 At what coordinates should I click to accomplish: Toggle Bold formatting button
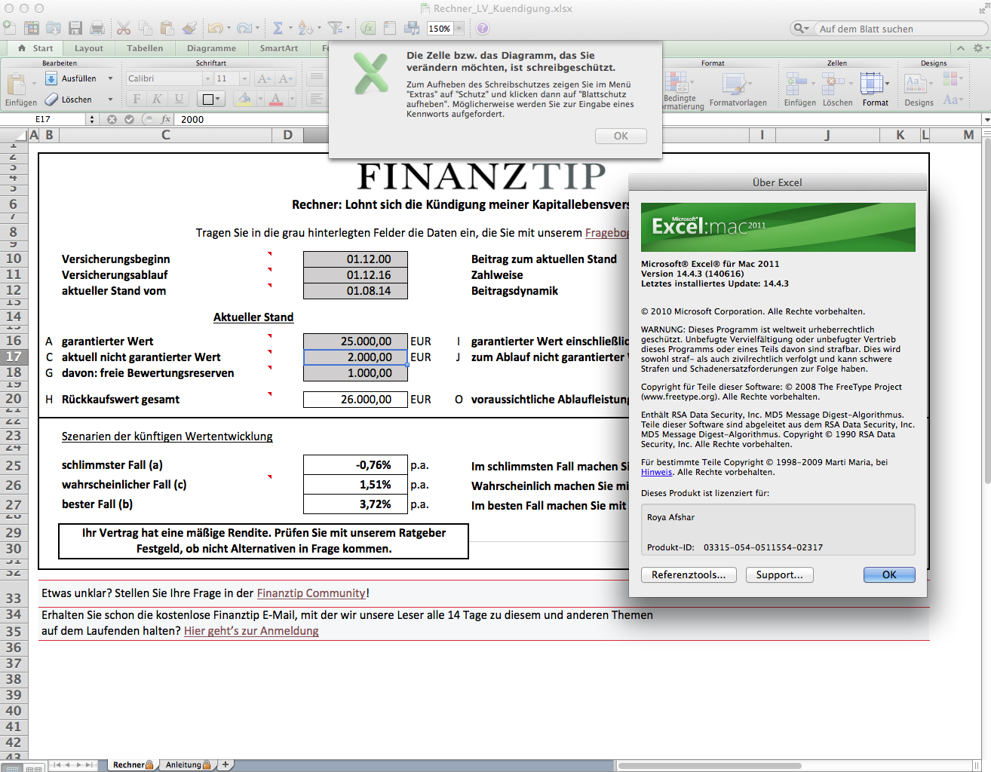pyautogui.click(x=137, y=99)
